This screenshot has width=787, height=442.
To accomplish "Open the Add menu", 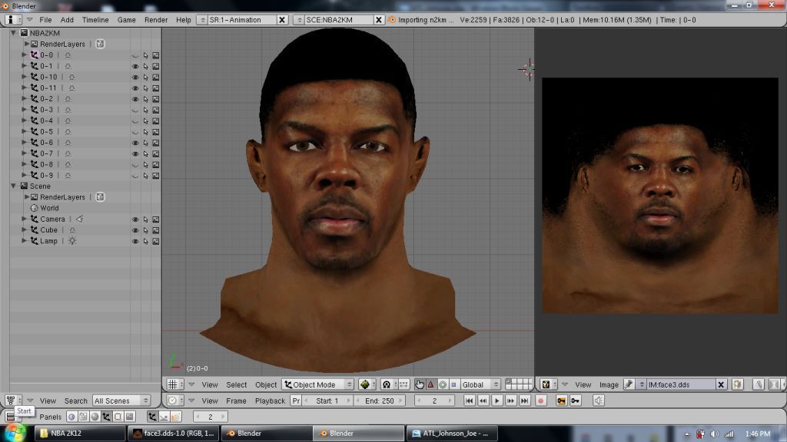I will point(67,19).
